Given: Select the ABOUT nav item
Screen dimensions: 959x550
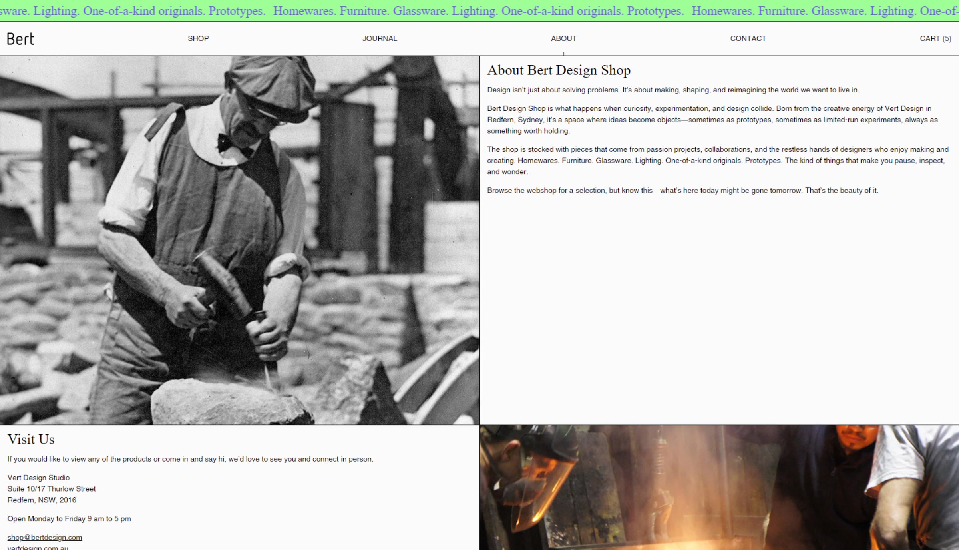Looking at the screenshot, I should tap(563, 38).
